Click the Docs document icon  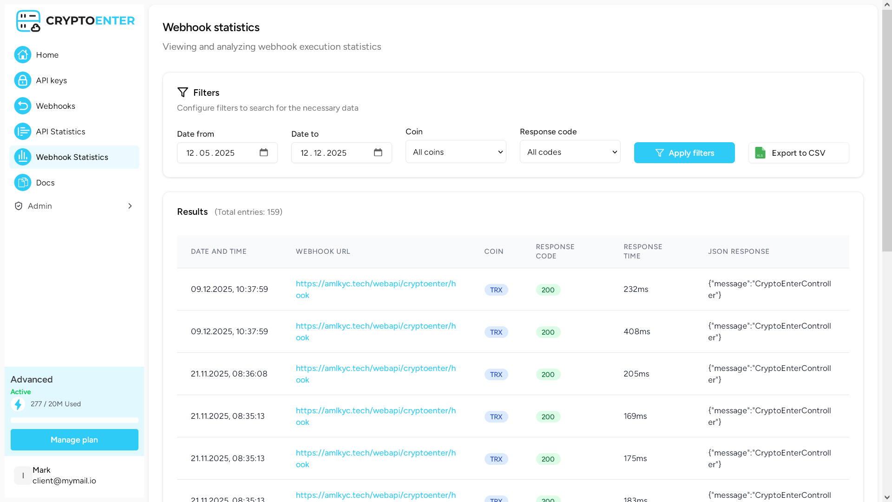coord(22,183)
